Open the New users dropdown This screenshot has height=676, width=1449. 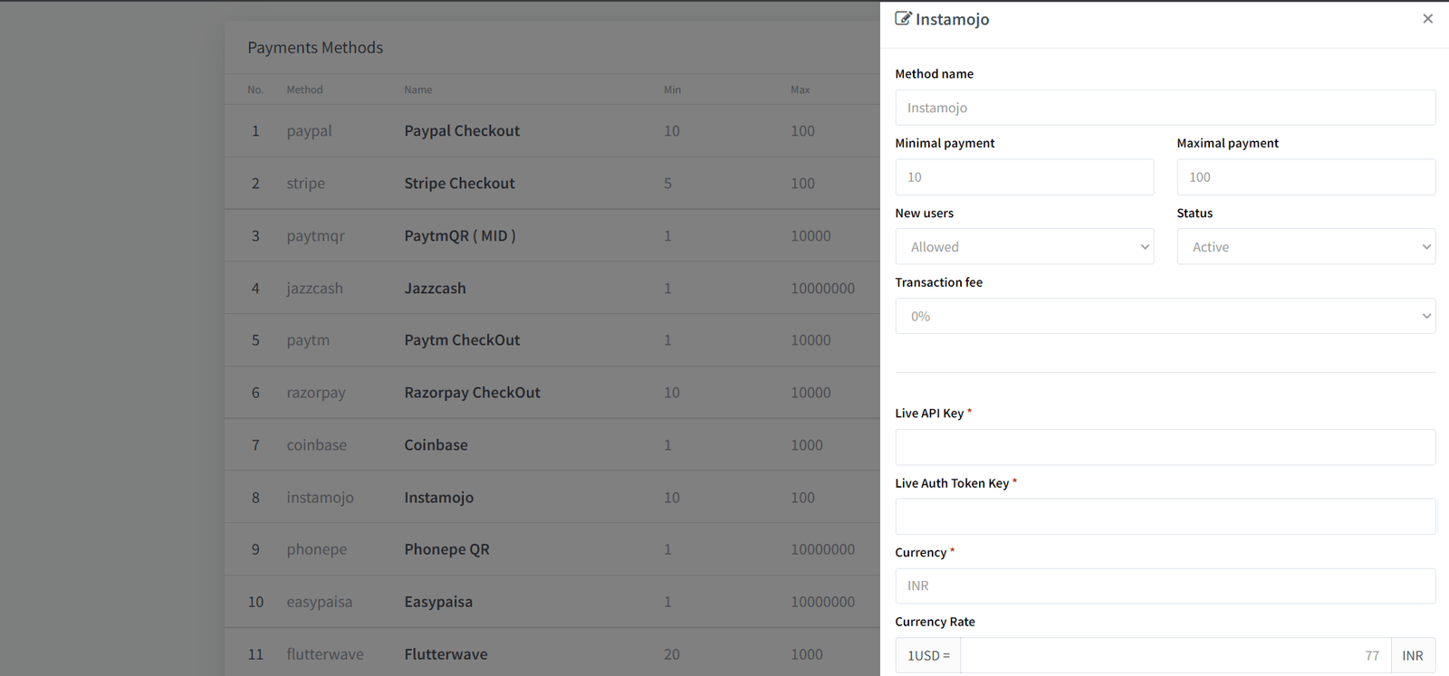(x=1024, y=247)
